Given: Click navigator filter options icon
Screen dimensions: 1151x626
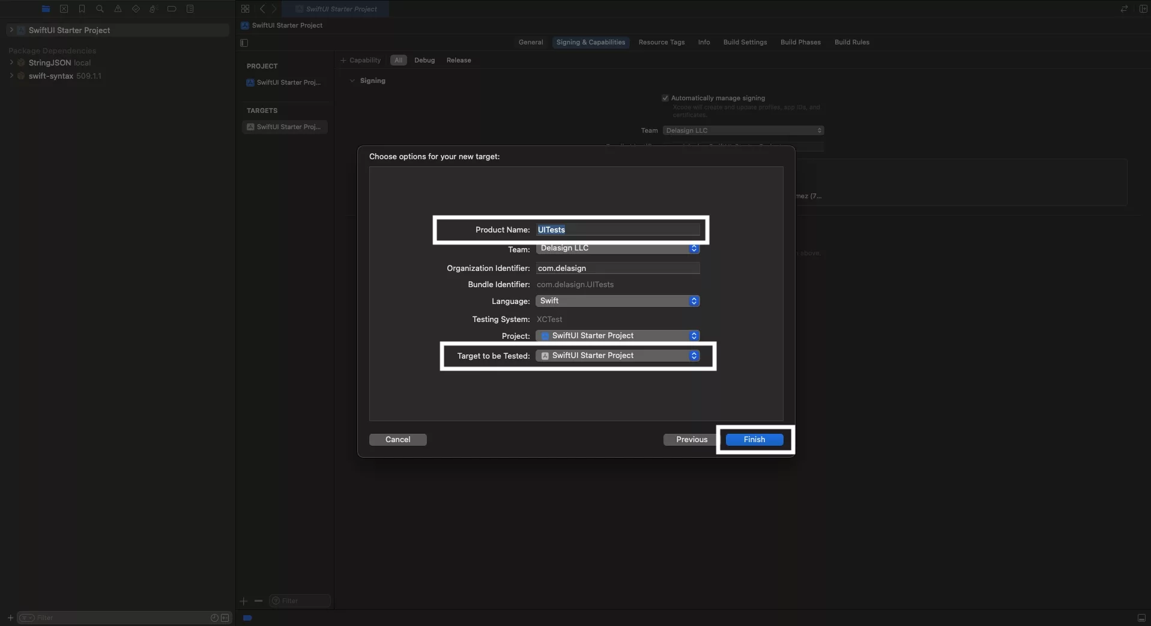Looking at the screenshot, I should (x=26, y=618).
